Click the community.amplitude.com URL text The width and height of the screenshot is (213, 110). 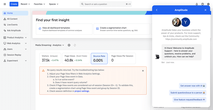[x=181, y=39]
